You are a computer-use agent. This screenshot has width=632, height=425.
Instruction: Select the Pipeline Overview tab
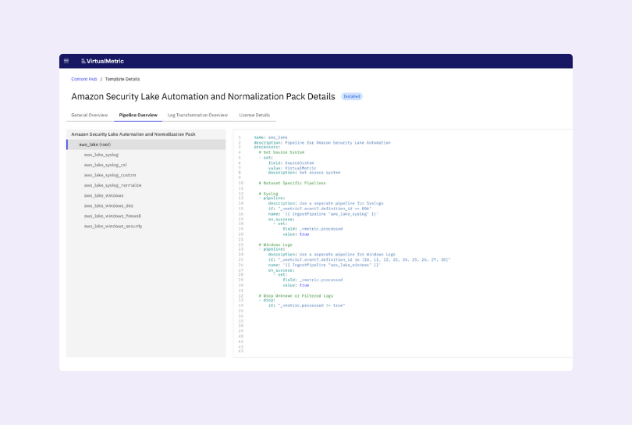138,115
